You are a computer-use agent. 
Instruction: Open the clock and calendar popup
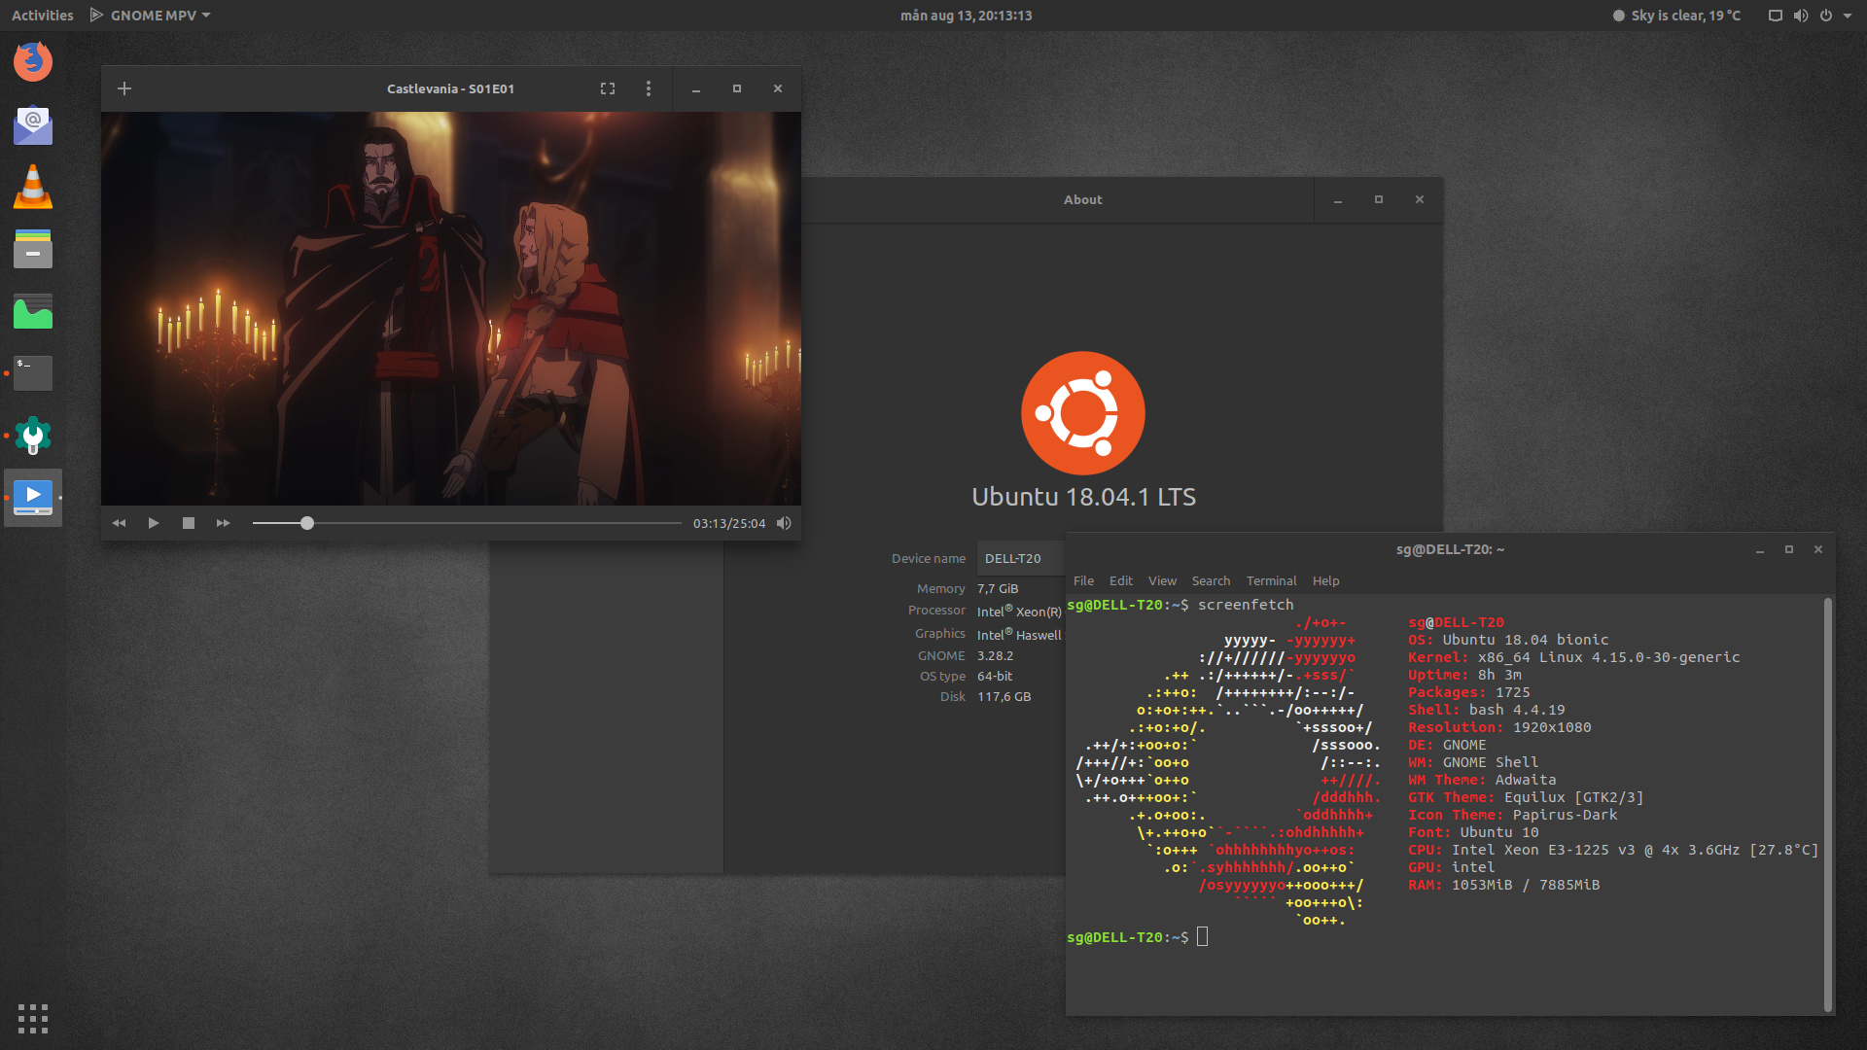pyautogui.click(x=966, y=16)
